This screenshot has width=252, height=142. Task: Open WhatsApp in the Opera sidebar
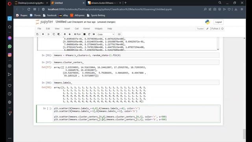click(x=9, y=47)
